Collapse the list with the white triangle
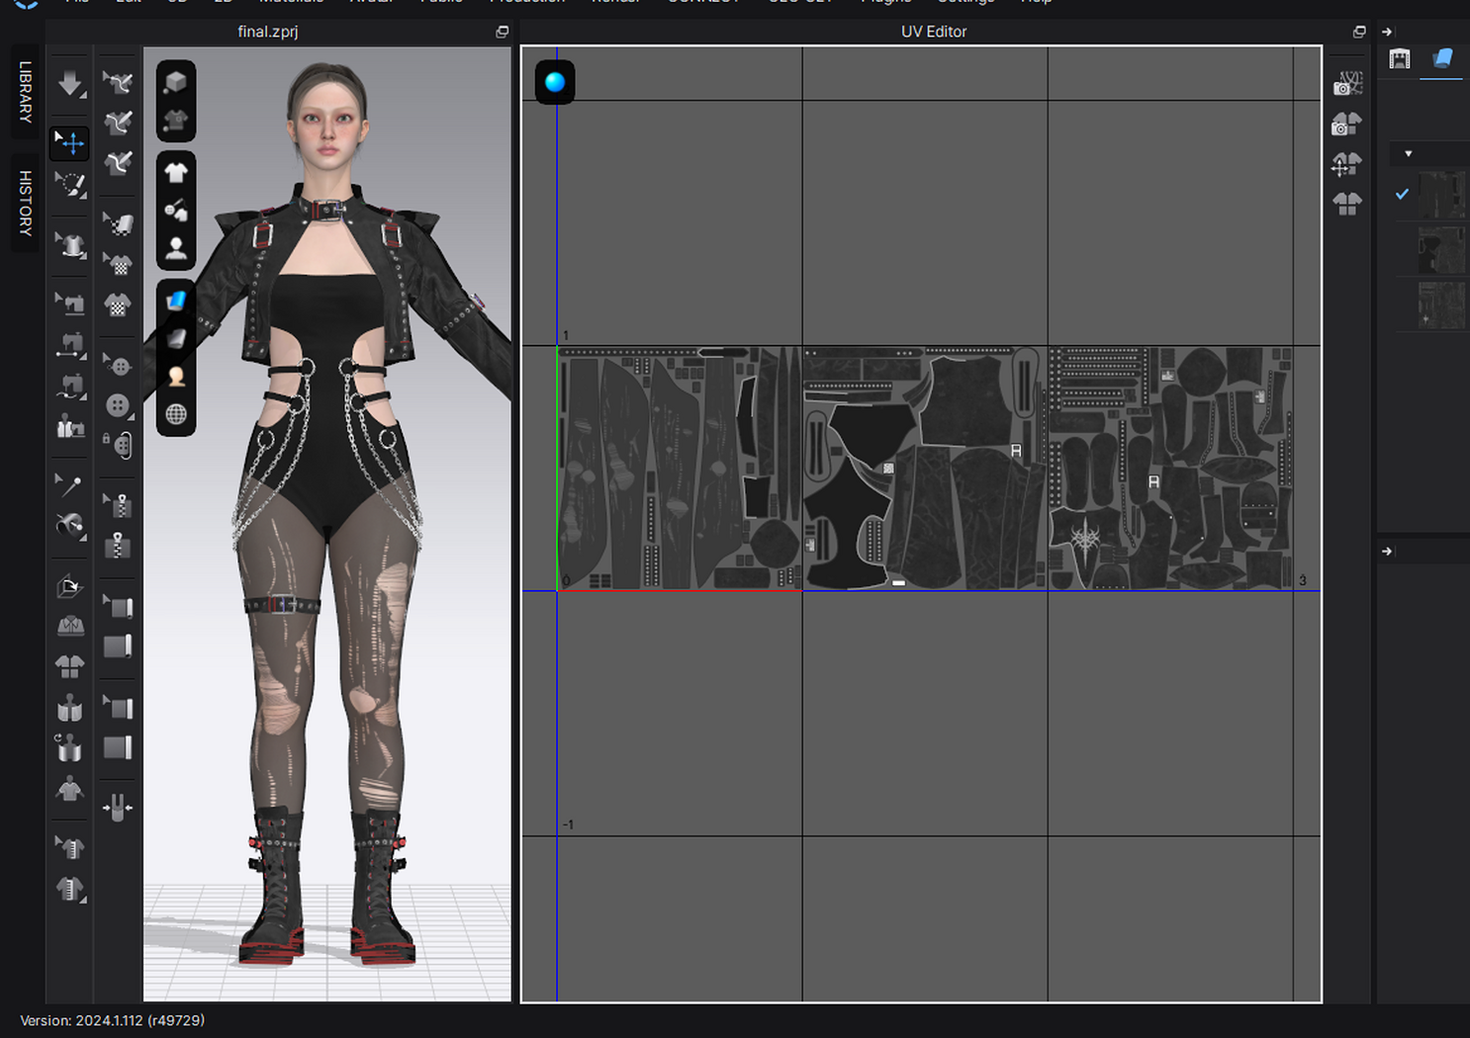This screenshot has width=1470, height=1038. (x=1408, y=153)
